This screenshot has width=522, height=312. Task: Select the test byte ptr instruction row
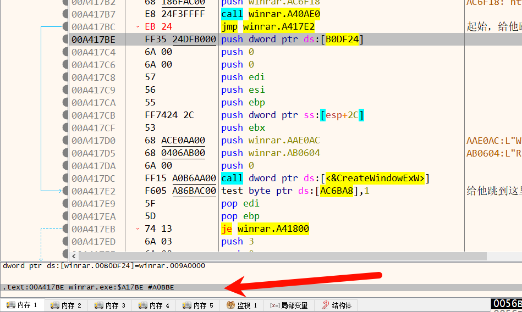coord(295,191)
